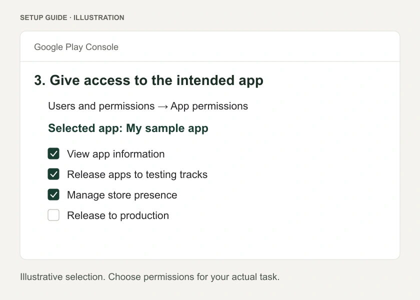Uncheck the Manage store presence checkbox
420x300 pixels.
[53, 194]
